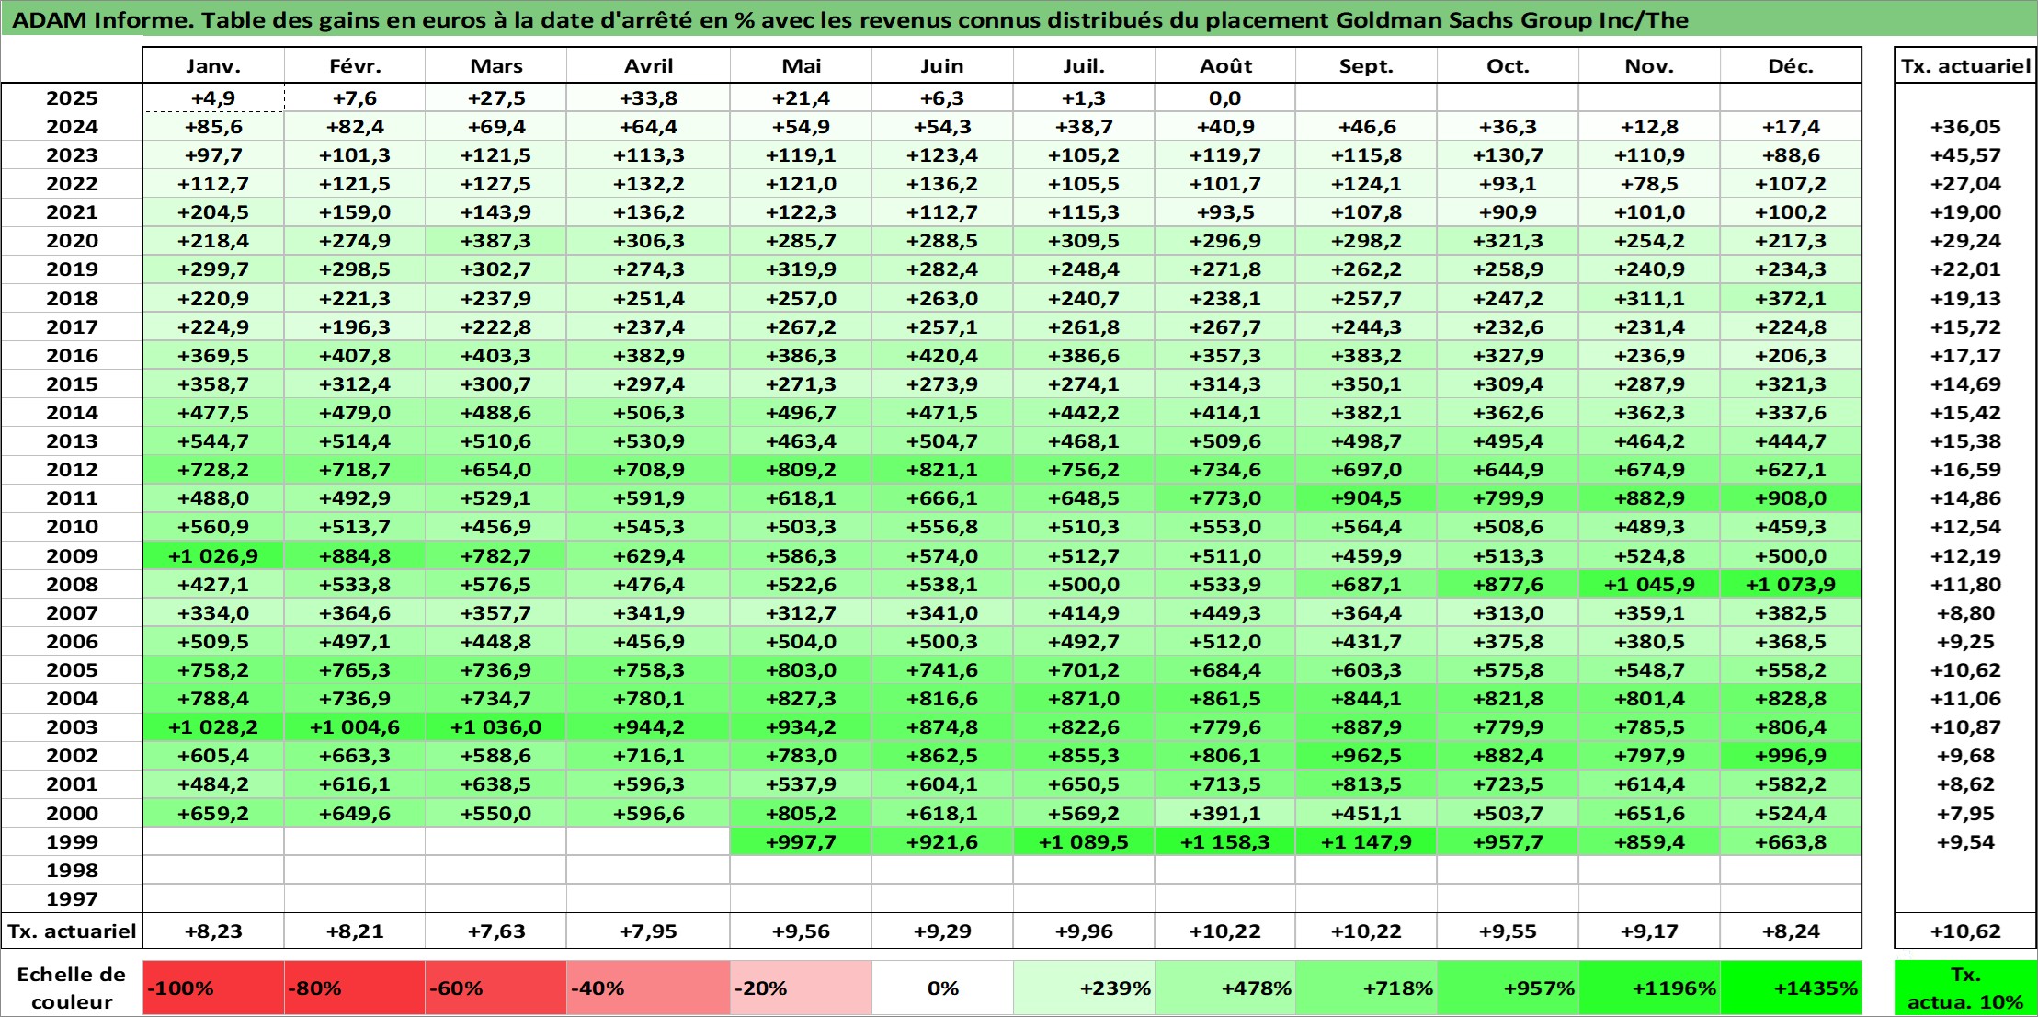Viewport: 2038px width, 1017px height.
Task: Select the 'Janv.' column header
Action: click(x=213, y=66)
